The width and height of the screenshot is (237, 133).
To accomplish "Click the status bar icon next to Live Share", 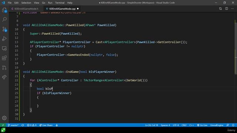I will click(57, 125).
